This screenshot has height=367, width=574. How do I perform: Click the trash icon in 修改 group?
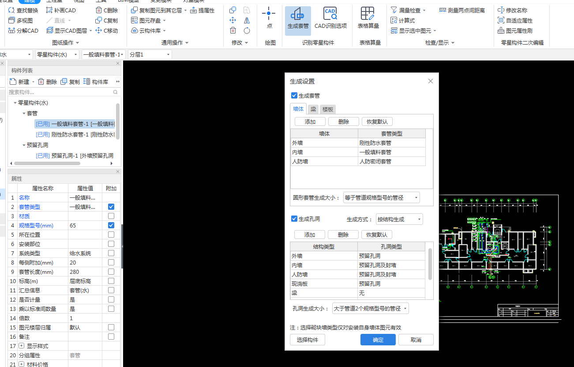tap(233, 30)
